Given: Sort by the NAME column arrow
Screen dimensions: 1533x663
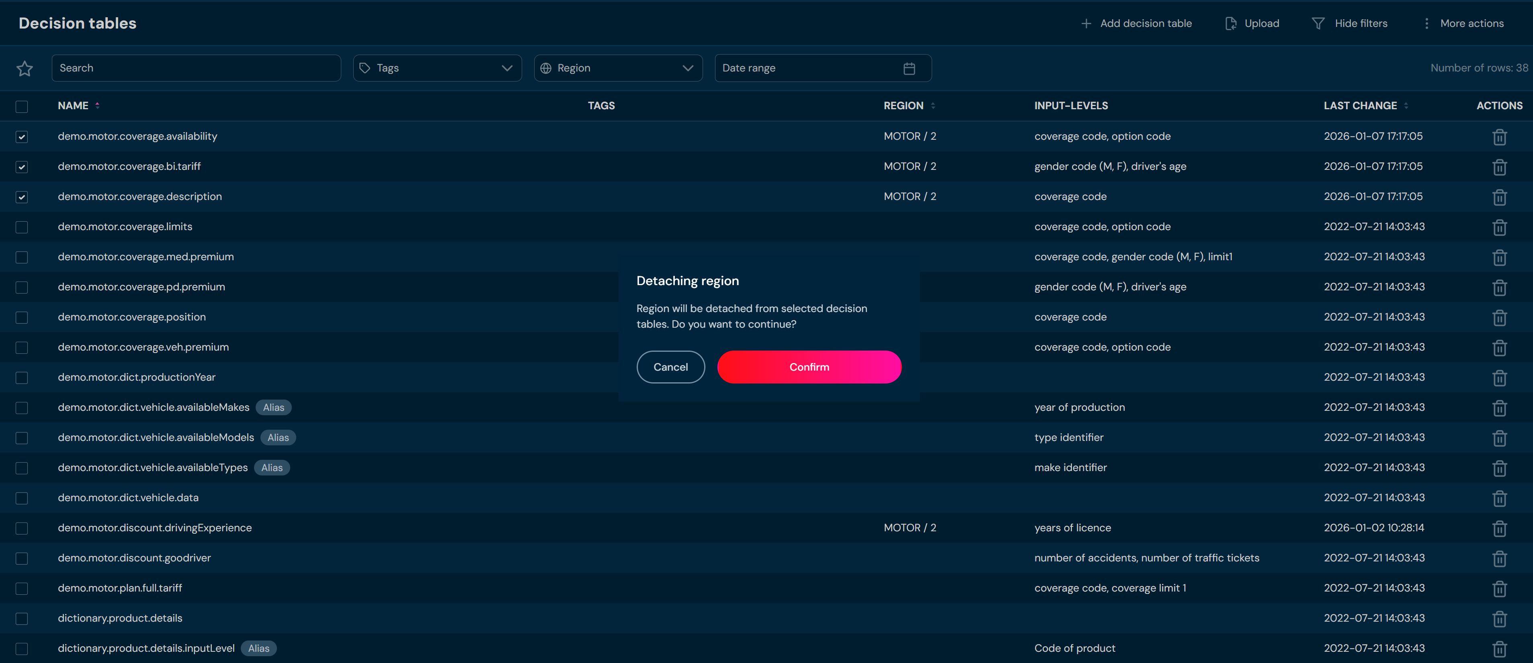Looking at the screenshot, I should pos(98,106).
